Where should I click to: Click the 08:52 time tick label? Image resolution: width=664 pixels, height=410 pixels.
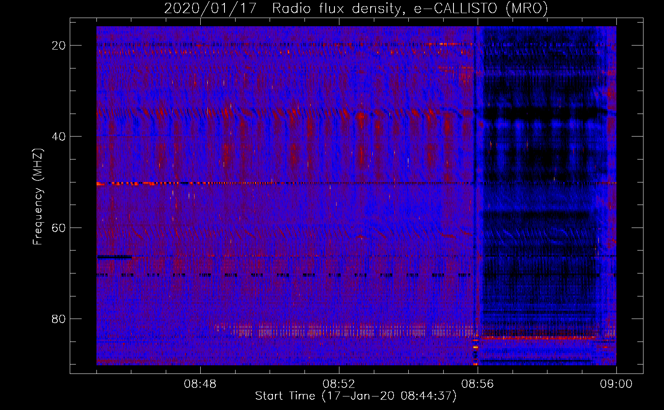click(339, 384)
